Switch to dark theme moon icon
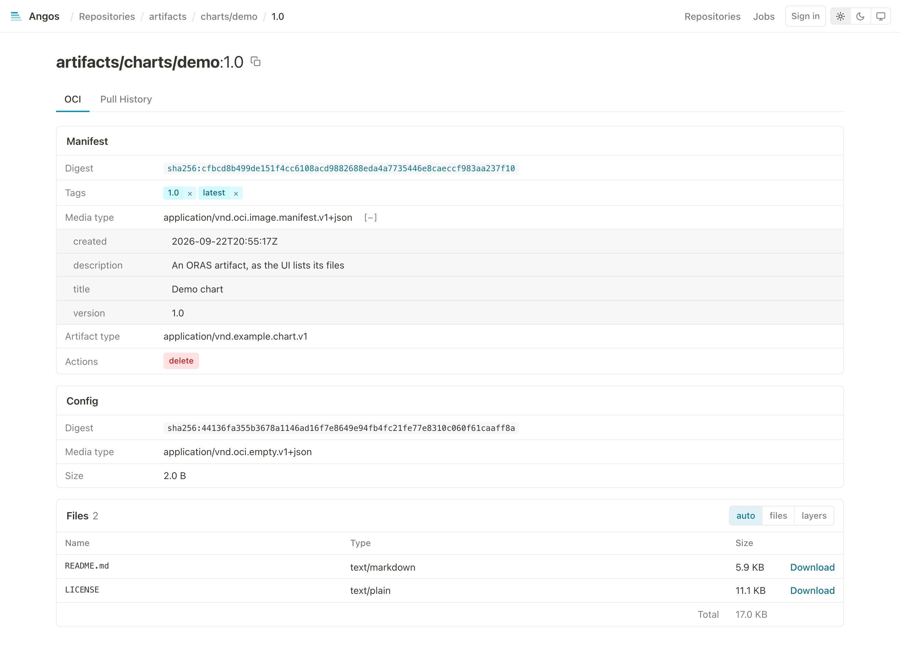This screenshot has height=654, width=900. tap(860, 16)
